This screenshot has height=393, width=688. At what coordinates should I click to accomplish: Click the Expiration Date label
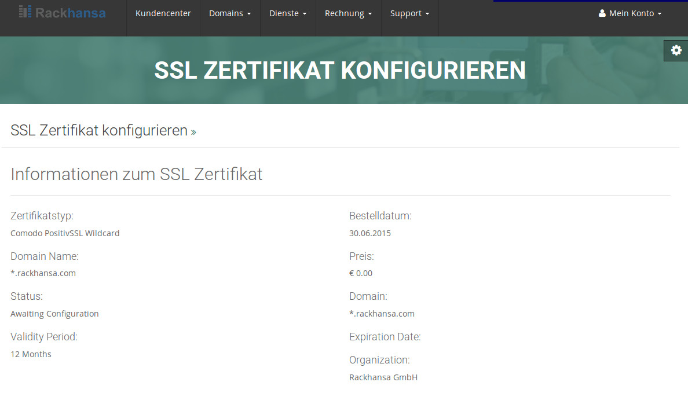click(385, 337)
